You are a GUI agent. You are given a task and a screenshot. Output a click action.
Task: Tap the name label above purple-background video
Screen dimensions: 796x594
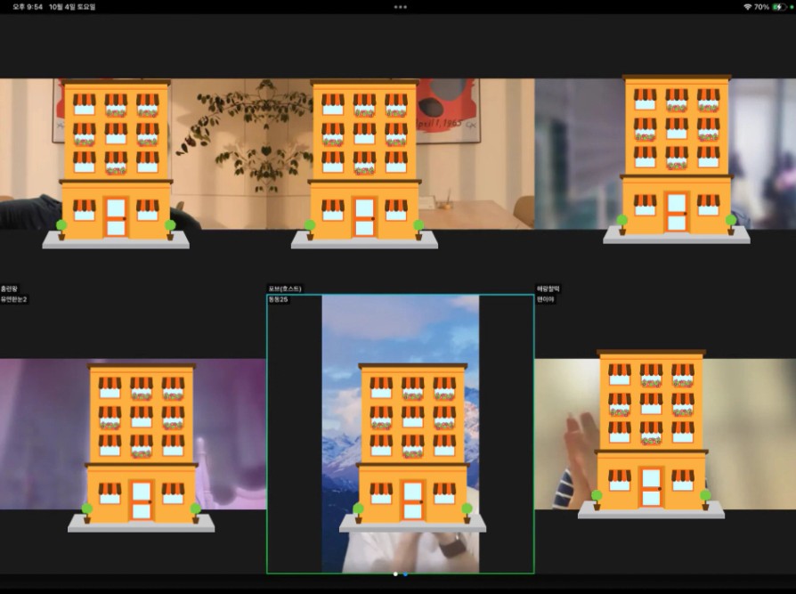11,289
